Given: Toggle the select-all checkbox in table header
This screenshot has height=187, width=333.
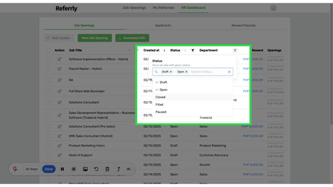Looking at the screenshot, I should coord(48,50).
